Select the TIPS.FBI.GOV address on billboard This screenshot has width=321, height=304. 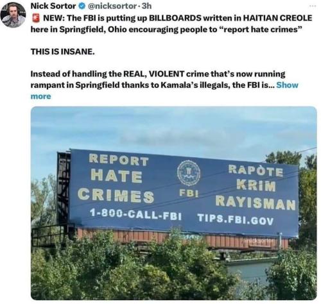236,219
